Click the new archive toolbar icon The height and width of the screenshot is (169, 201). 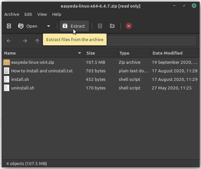tap(9, 26)
